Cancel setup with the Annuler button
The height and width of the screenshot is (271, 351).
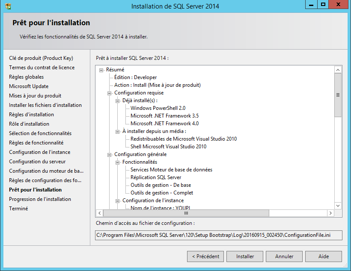point(284,256)
